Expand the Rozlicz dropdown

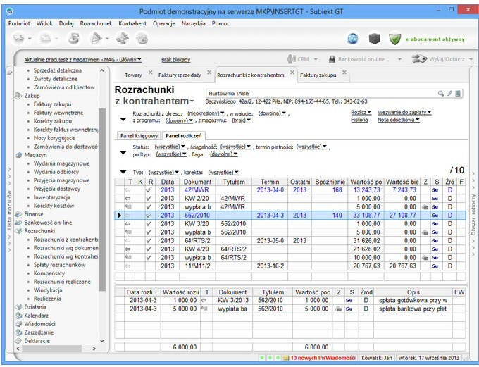pyautogui.click(x=360, y=112)
